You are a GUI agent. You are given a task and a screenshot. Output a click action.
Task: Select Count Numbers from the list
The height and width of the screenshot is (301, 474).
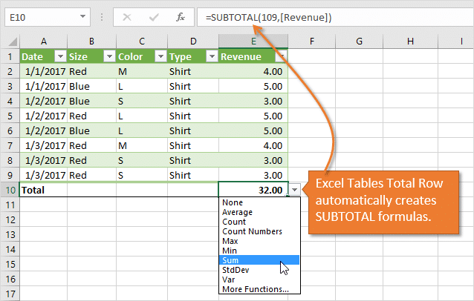(x=251, y=231)
